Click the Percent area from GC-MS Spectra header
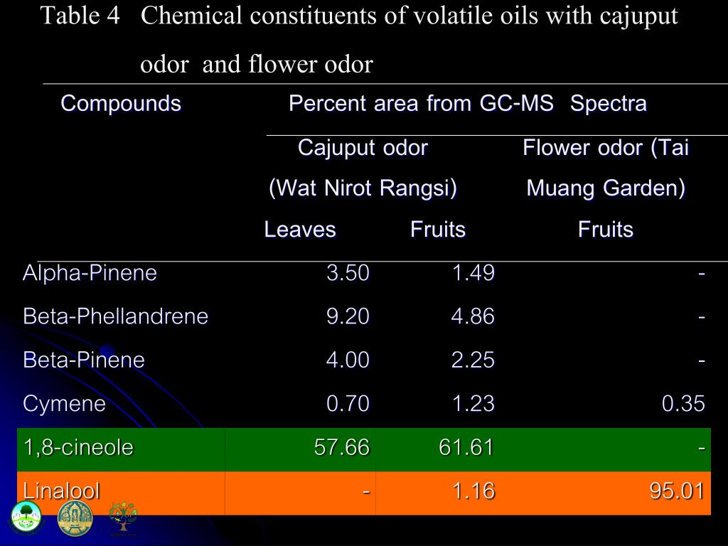The height and width of the screenshot is (546, 728). click(468, 103)
